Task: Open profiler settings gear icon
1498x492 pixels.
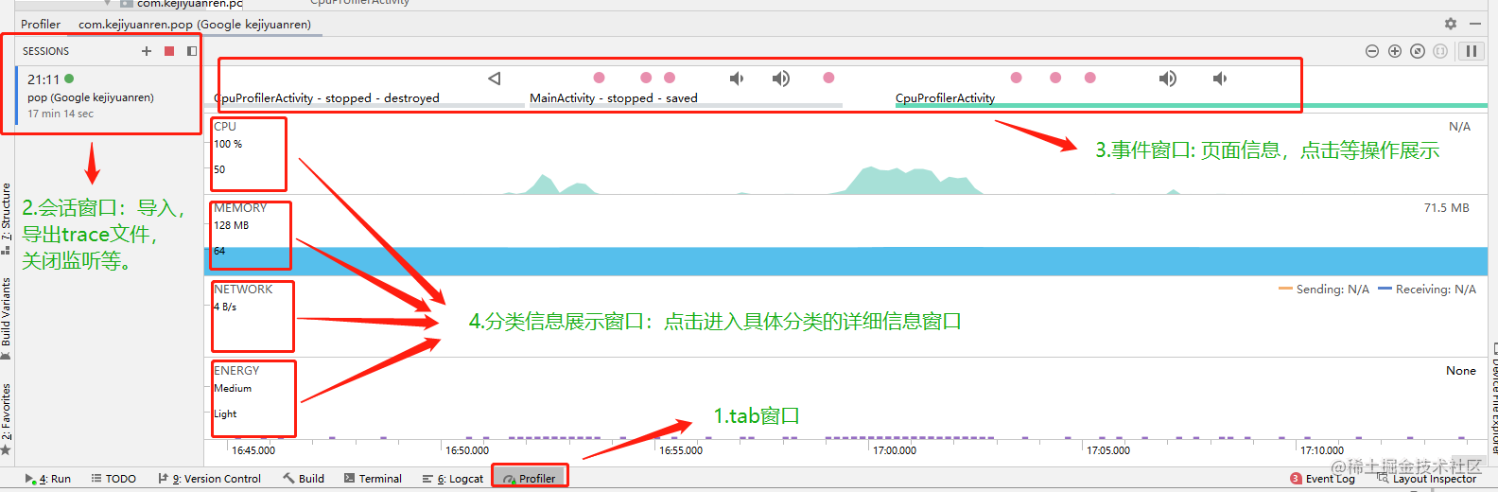Action: coord(1451,24)
